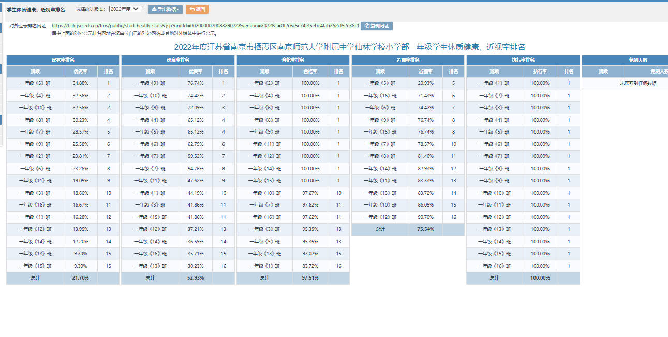The width and height of the screenshot is (668, 337).
Task: Click the 合格率排名 table title
Action: click(293, 61)
